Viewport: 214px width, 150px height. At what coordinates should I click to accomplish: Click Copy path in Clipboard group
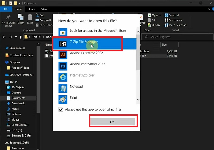44,20
